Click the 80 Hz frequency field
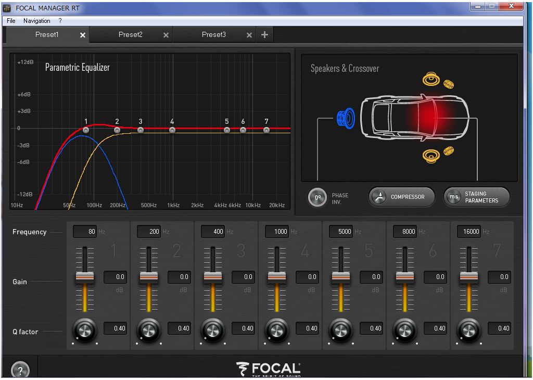533x380 pixels. [85, 232]
